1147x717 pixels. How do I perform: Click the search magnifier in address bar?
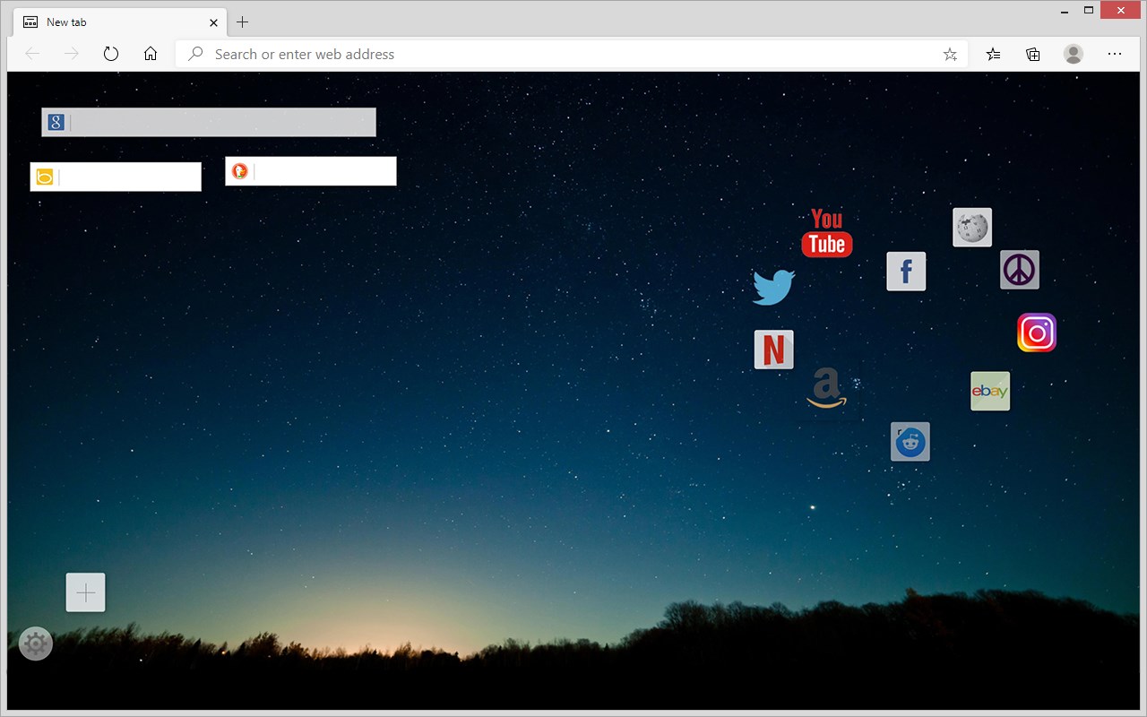pos(195,54)
